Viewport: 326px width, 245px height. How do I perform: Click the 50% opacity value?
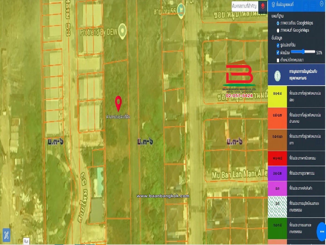tap(319, 53)
